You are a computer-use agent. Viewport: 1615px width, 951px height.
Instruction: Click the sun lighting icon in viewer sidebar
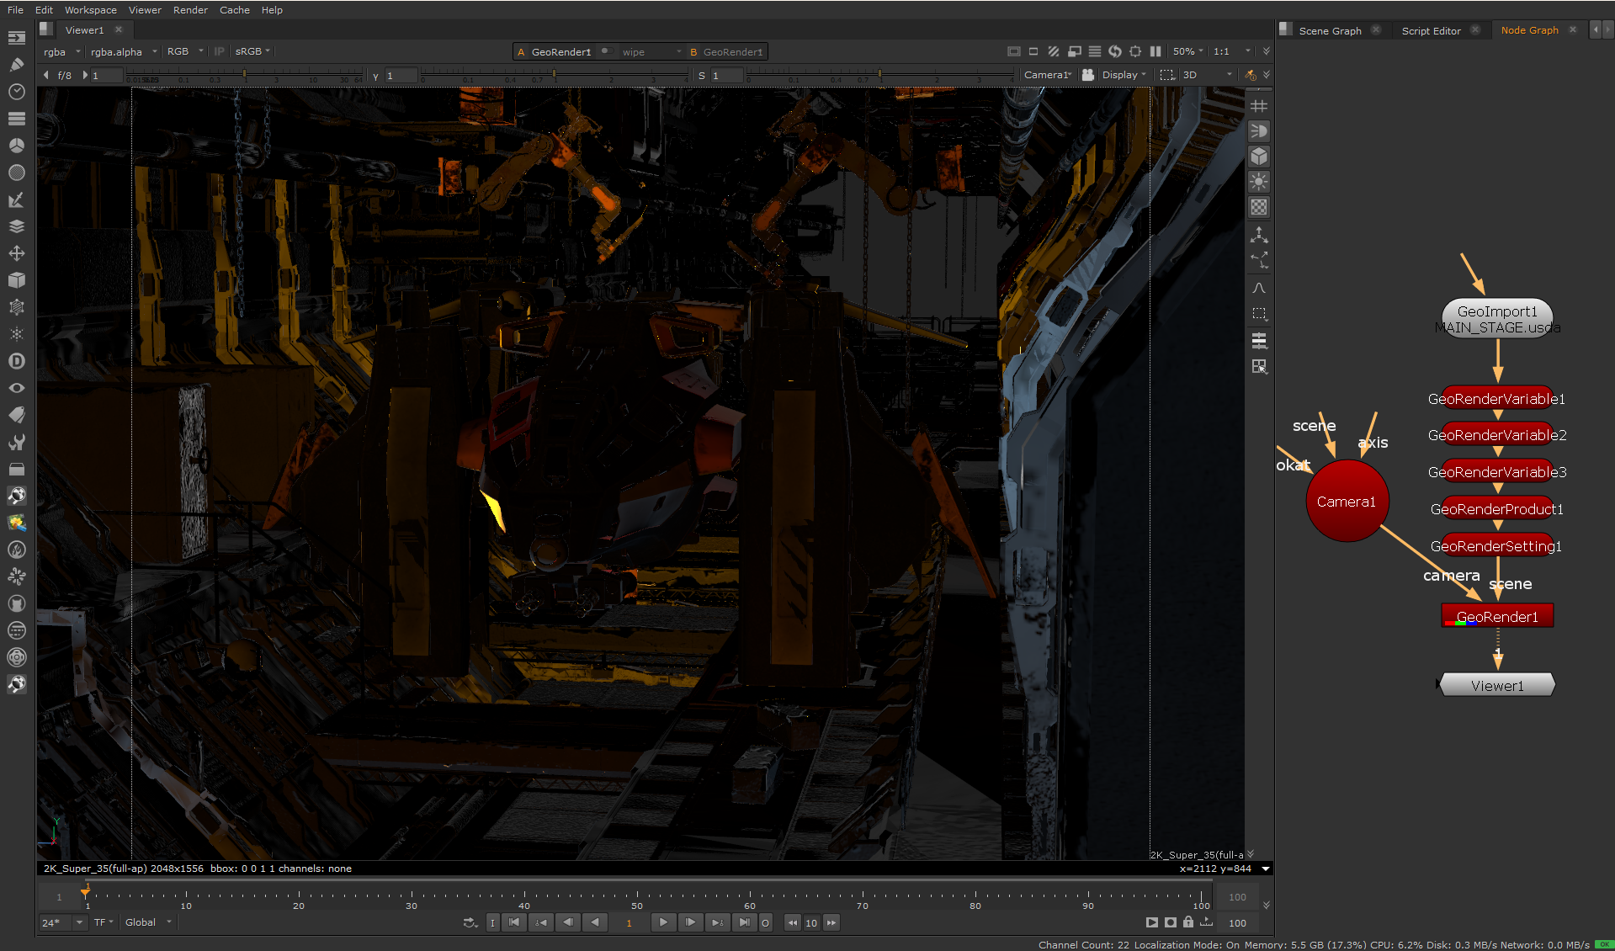pos(1259,182)
